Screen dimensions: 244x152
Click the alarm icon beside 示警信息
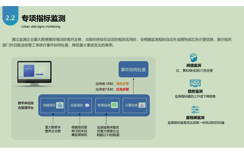[x=142, y=105]
